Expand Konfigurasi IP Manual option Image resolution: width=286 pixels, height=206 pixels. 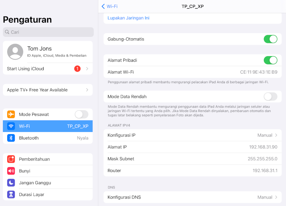267,135
